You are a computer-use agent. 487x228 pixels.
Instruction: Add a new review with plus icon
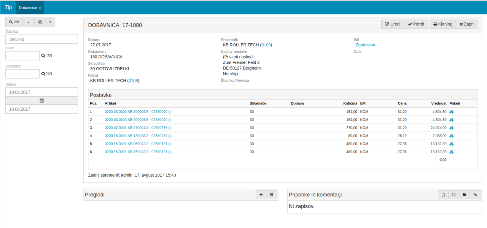pyautogui.click(x=261, y=195)
